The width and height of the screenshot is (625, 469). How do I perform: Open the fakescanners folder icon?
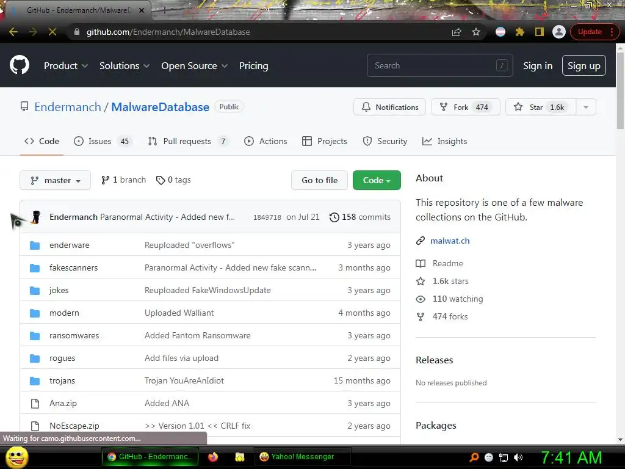pyautogui.click(x=35, y=268)
